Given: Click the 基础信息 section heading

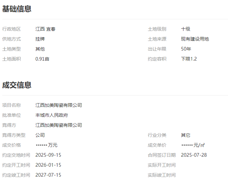Looking at the screenshot, I should (17, 9).
